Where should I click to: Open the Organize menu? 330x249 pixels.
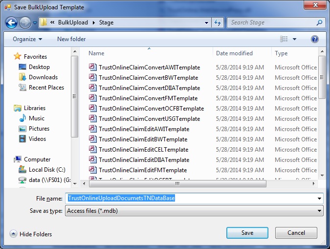click(27, 39)
